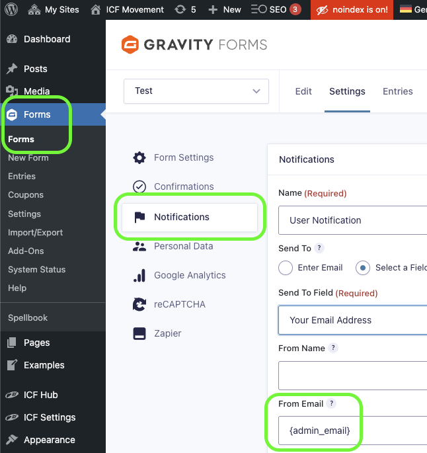Image resolution: width=427 pixels, height=453 pixels.
Task: Open Help in Forms submenu
Action: click(17, 288)
